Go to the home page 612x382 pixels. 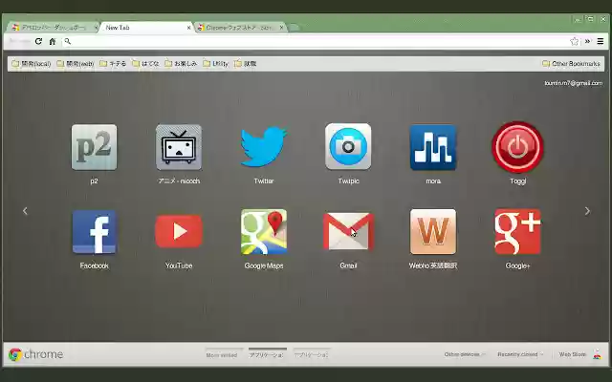[53, 41]
